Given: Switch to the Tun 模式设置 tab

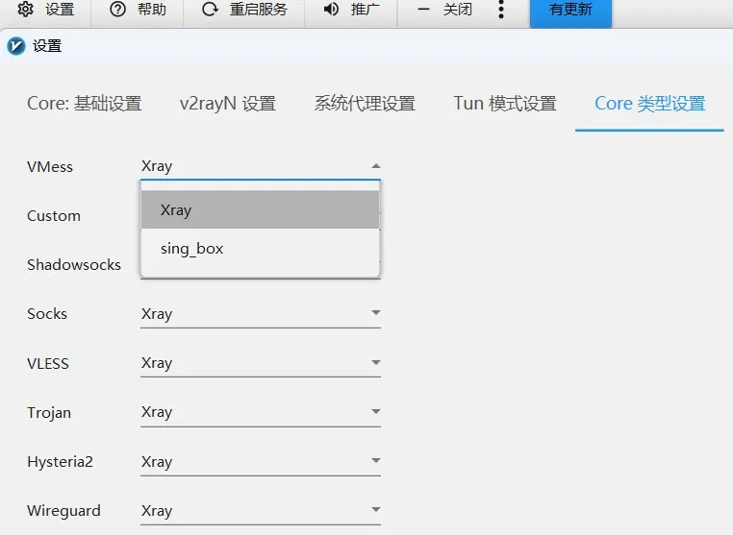Looking at the screenshot, I should point(505,104).
